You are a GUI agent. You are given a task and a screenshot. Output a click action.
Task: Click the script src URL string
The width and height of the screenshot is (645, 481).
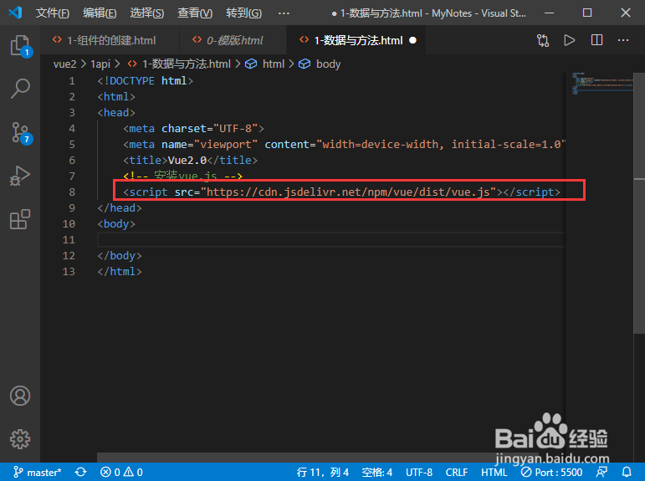coord(348,192)
